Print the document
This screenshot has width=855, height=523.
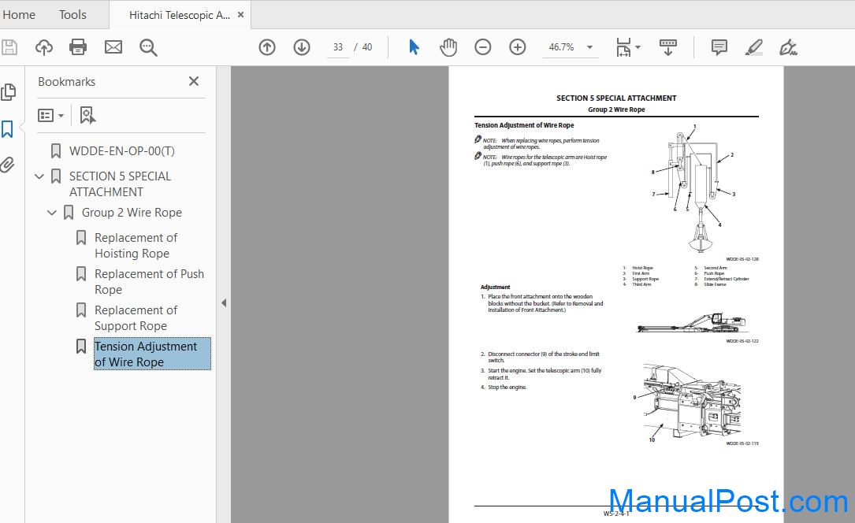coord(78,47)
